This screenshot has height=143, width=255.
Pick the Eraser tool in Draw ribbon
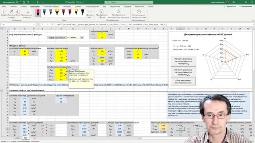point(18,13)
